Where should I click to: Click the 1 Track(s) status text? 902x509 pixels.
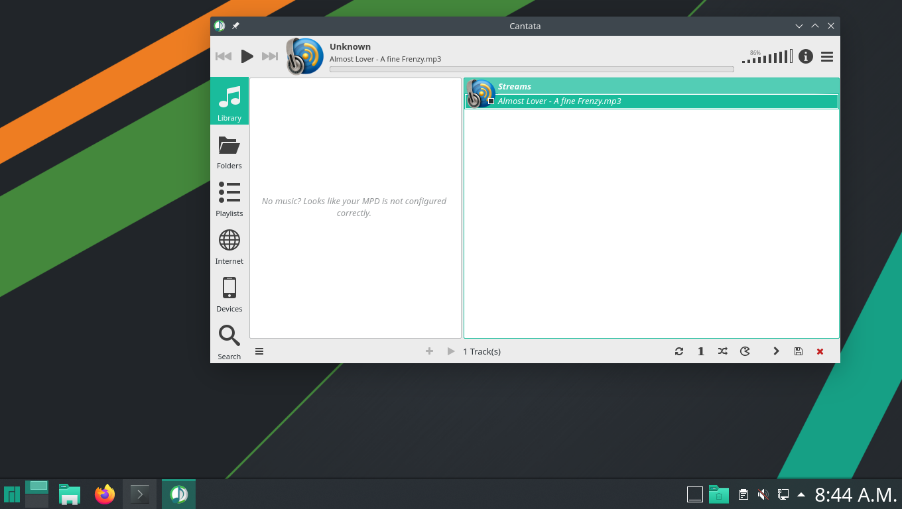click(482, 351)
